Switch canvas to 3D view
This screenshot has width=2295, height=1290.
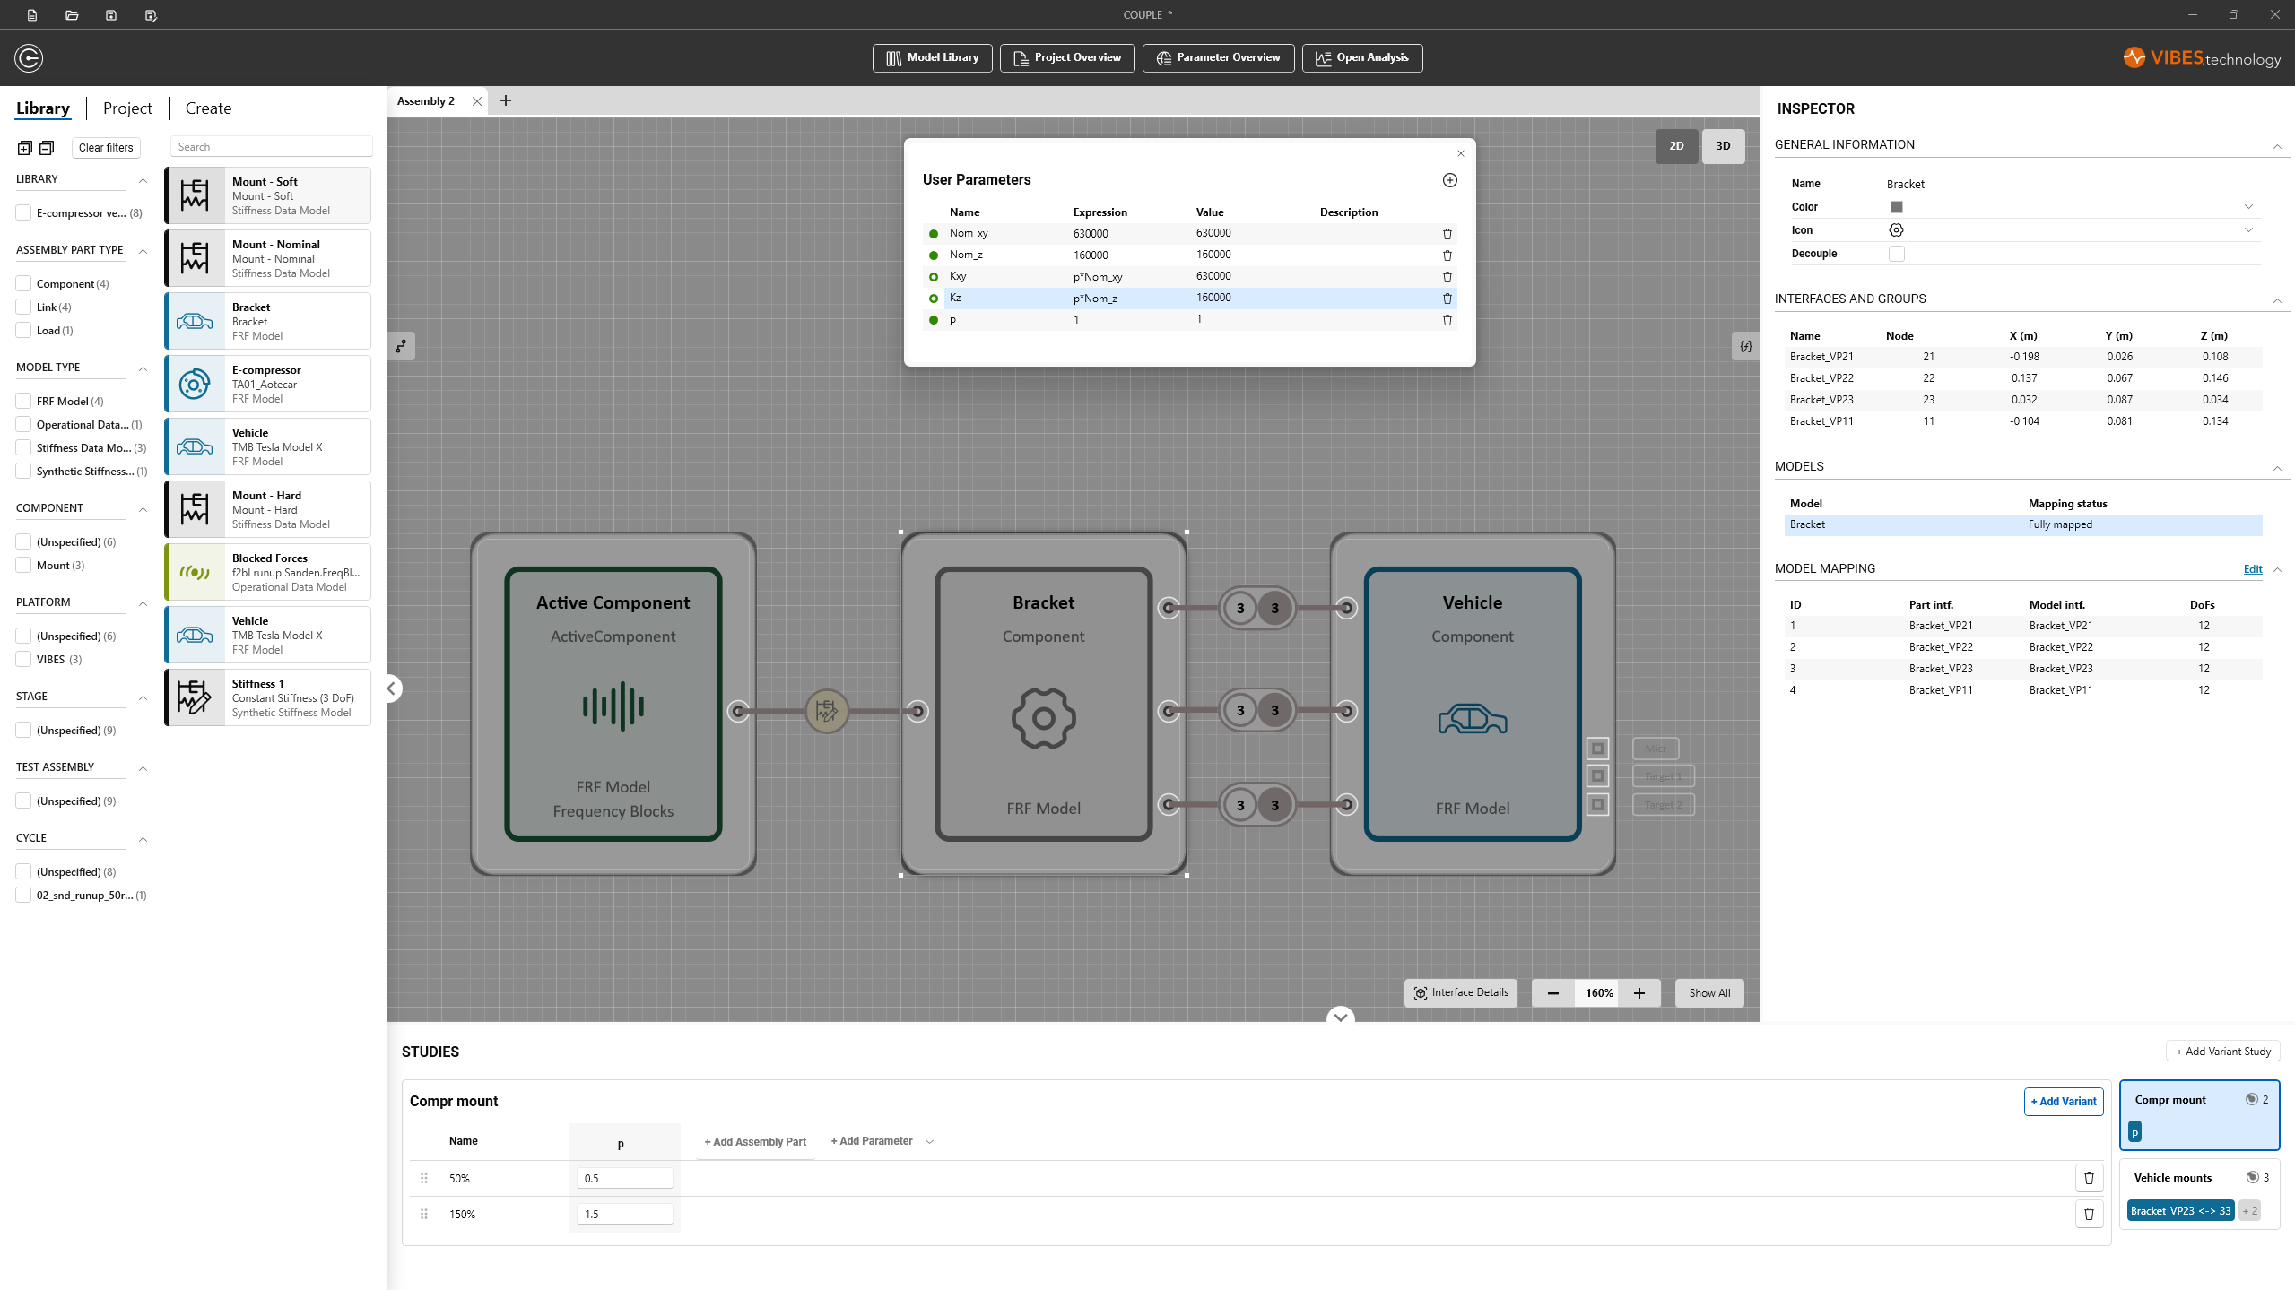(1722, 146)
